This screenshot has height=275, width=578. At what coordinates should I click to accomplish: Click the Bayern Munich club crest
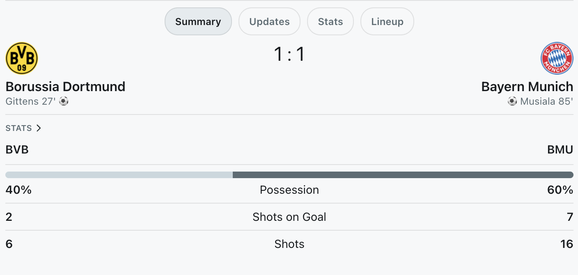557,58
